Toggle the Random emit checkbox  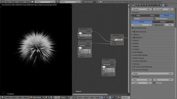[x=133, y=18]
